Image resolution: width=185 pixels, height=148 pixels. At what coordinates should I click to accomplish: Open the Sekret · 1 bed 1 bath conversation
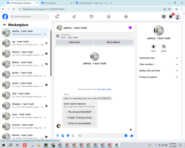pos(25,85)
